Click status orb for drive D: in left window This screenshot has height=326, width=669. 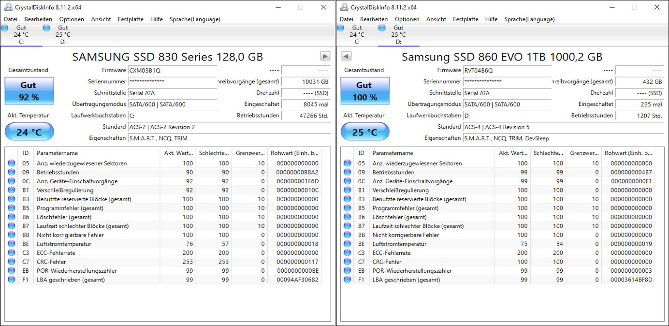click(x=46, y=28)
